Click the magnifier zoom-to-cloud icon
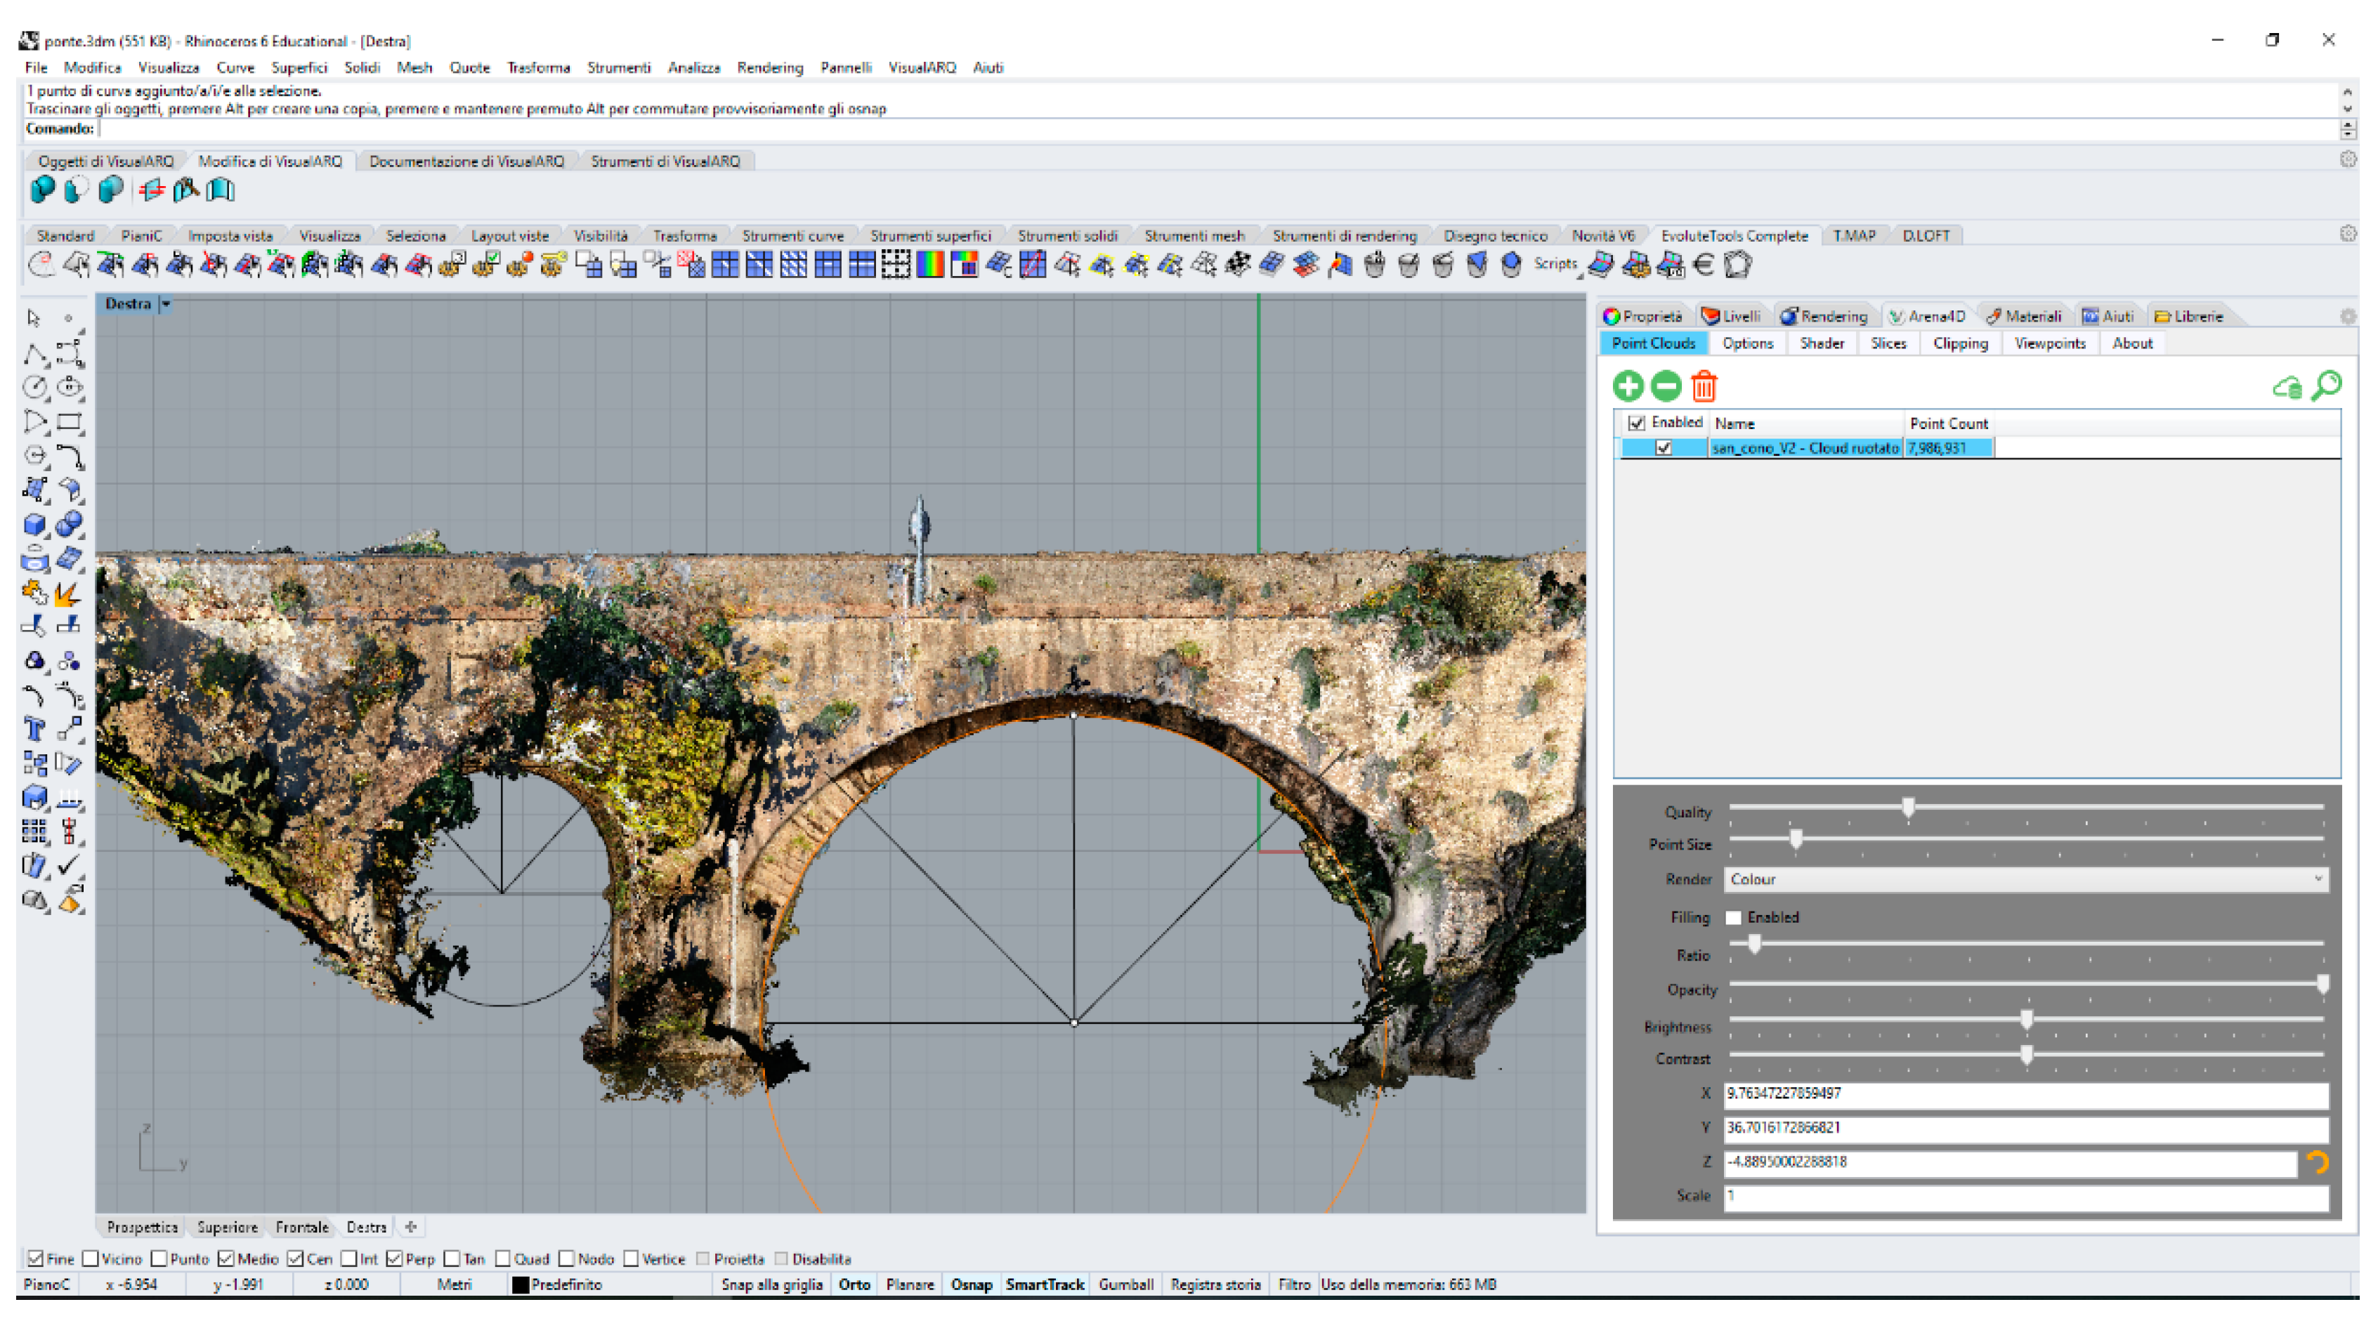This screenshot has width=2378, height=1328. [x=2326, y=385]
